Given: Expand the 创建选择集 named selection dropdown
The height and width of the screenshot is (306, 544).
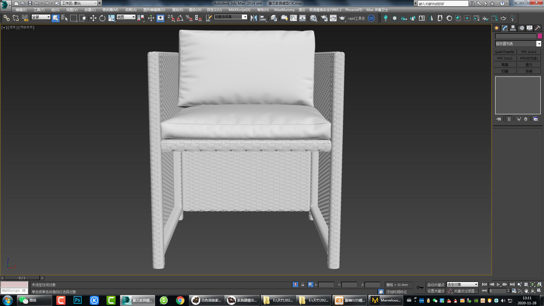Looking at the screenshot, I should pyautogui.click(x=244, y=17).
